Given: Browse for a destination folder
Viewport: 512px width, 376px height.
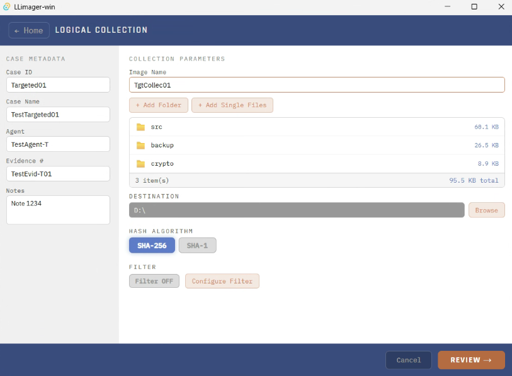Looking at the screenshot, I should (487, 210).
